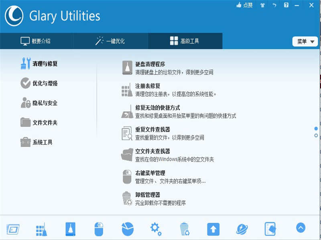Viewport: 321px width, 240px height.
Task: Click the bottom bar disk cleaner icon
Action: coord(70,229)
